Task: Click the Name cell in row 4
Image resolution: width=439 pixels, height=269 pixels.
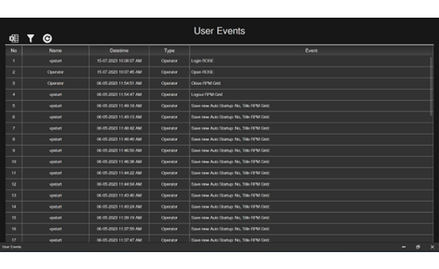Action: pos(55,94)
